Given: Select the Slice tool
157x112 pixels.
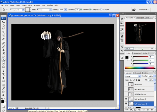Looking at the screenshot, I should click(x=3, y=39).
